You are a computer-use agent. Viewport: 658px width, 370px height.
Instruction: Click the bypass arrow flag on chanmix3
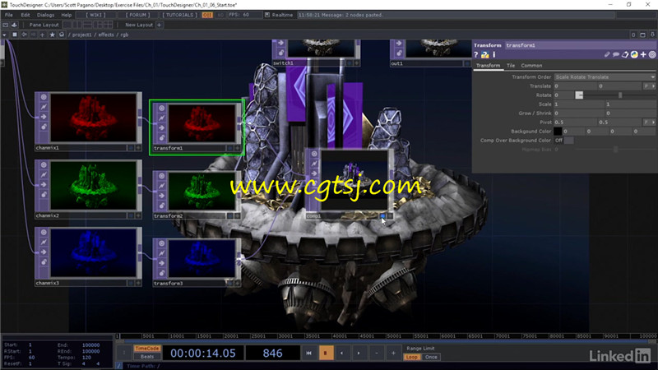coord(44,252)
